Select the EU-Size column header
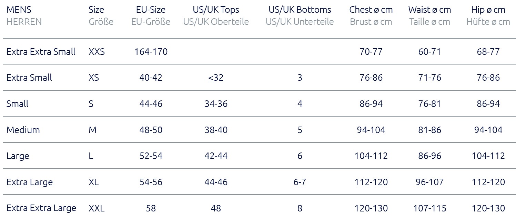This screenshot has height=218, width=516. pos(151,10)
